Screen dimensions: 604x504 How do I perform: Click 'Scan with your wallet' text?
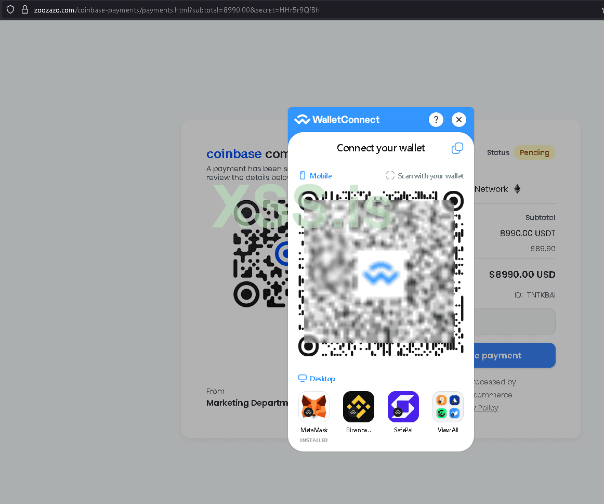430,176
